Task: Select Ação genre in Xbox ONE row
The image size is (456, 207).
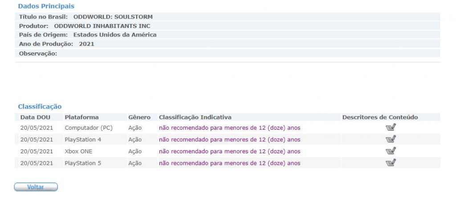Action: coord(135,151)
